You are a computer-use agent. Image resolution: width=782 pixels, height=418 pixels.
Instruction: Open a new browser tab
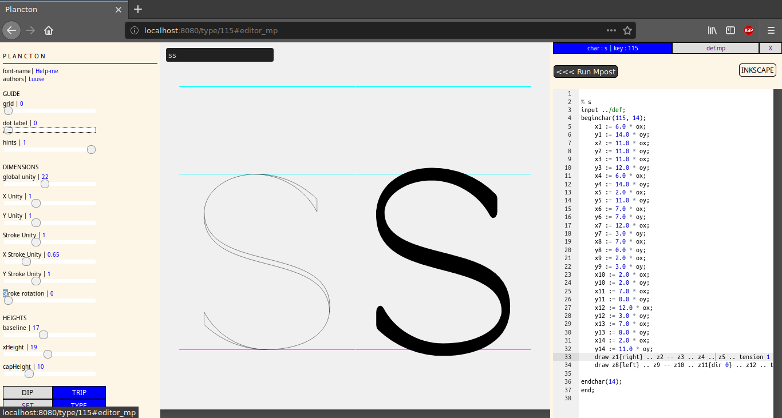138,9
